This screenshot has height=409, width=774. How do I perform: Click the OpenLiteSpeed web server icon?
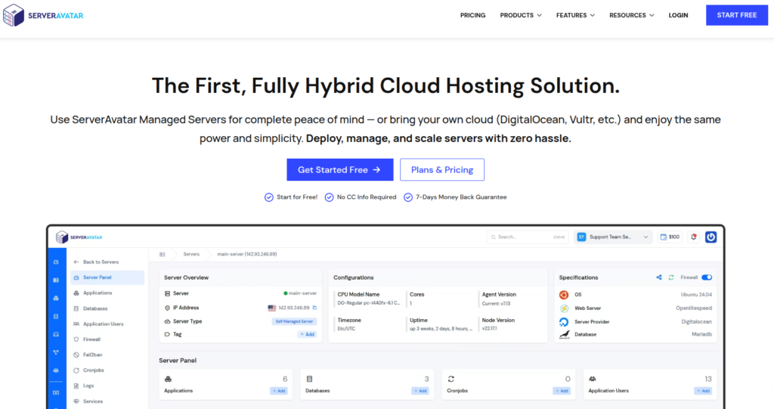564,308
